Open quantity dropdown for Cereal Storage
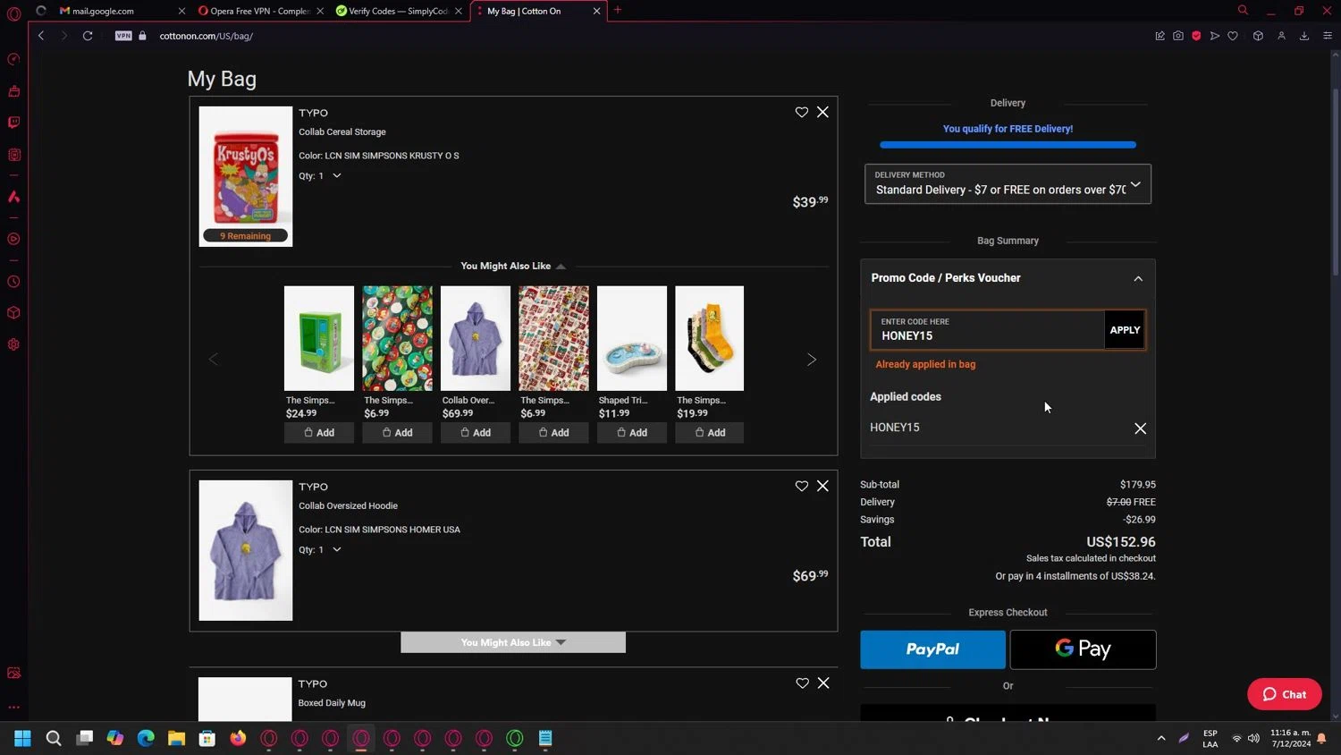Viewport: 1341px width, 755px height. [336, 175]
